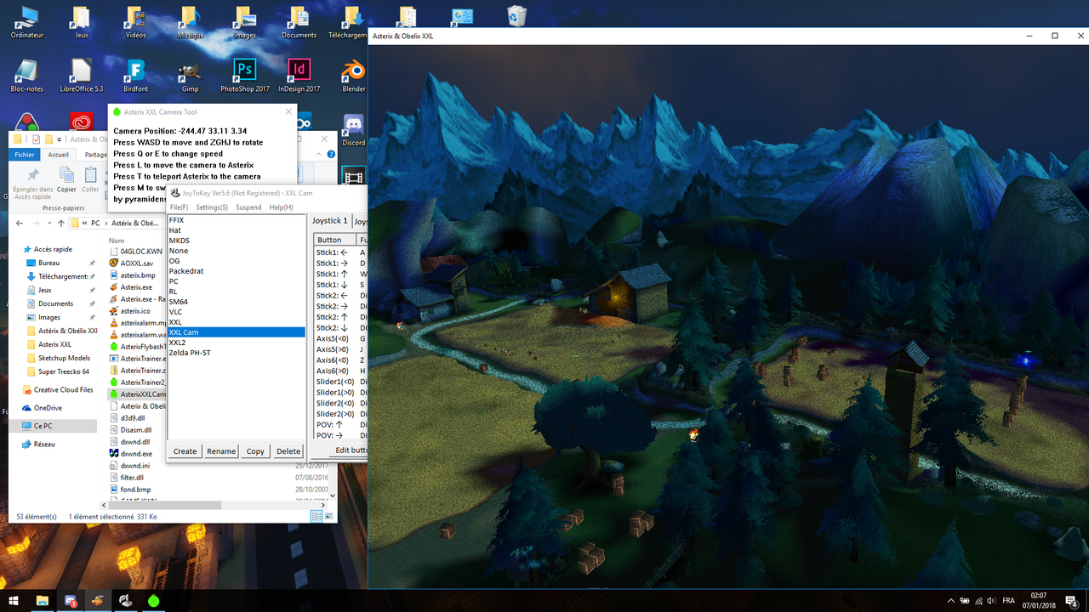This screenshot has height=612, width=1089.
Task: Open the Jeux desktop folder
Action: point(82,23)
